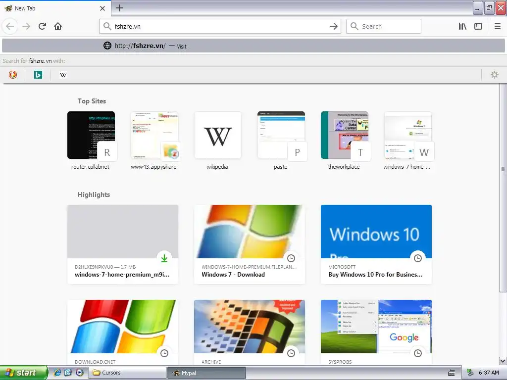Toggle the sidebars icon
This screenshot has width=507, height=380.
click(x=478, y=26)
